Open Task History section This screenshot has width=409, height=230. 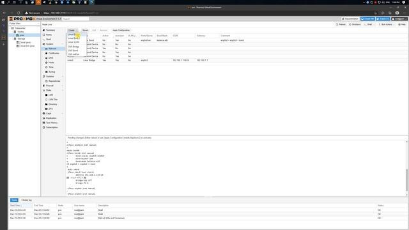pos(52,123)
